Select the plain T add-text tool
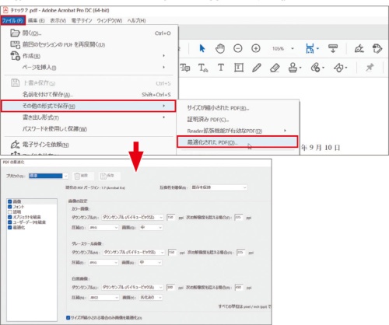This screenshot has width=389, height=325. pyautogui.click(x=221, y=68)
